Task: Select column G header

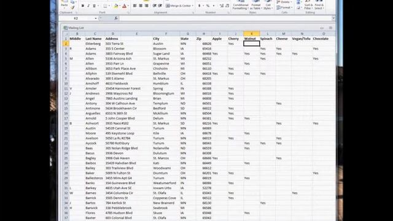Action: tap(188, 34)
